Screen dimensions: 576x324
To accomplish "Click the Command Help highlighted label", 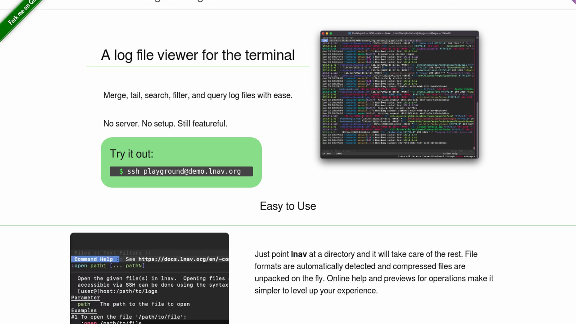I will pos(94,259).
